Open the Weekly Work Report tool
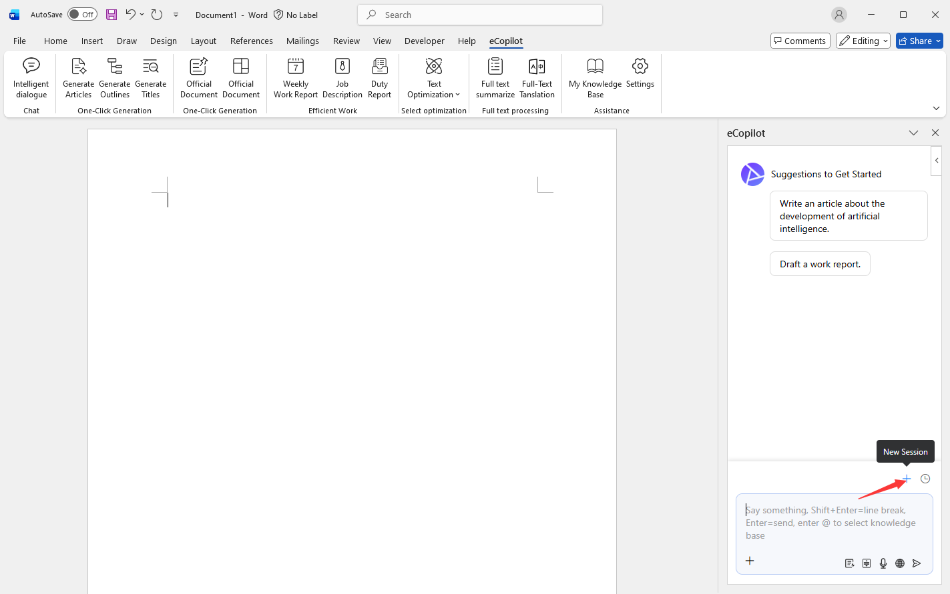The height and width of the screenshot is (594, 950). point(295,78)
